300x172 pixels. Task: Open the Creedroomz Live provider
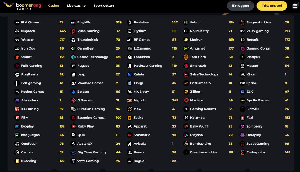click(208, 152)
